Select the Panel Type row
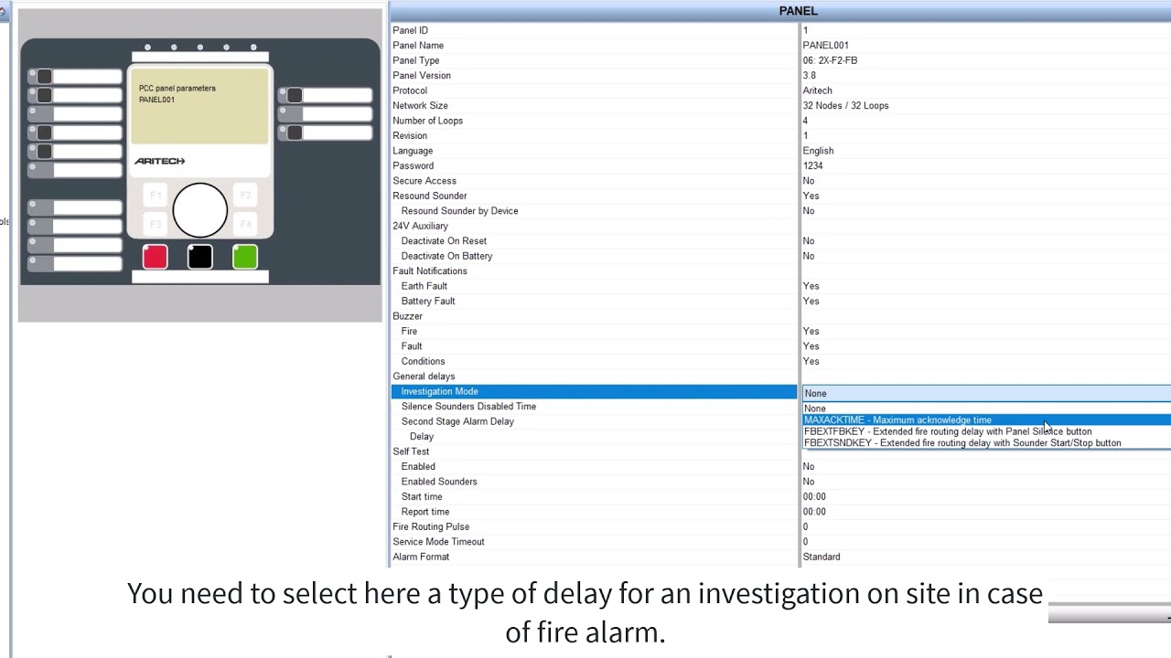 [594, 60]
